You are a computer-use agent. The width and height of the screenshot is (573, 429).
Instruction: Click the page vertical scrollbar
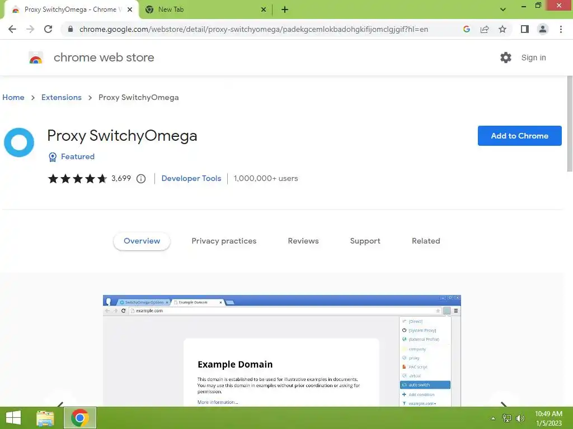click(569, 123)
